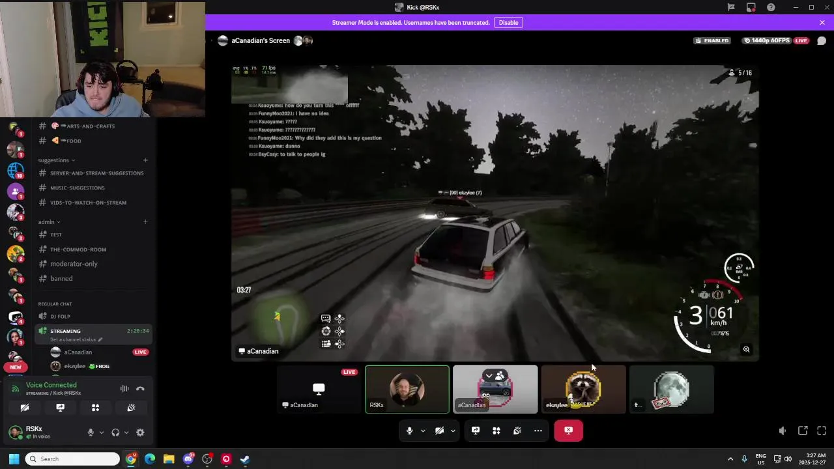Open vids-to-watch-on-stream channel
Viewport: 834px width, 469px height.
(93, 203)
